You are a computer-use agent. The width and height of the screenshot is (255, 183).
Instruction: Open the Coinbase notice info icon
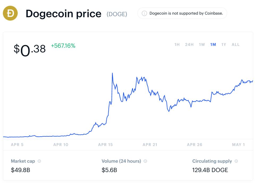pos(144,13)
